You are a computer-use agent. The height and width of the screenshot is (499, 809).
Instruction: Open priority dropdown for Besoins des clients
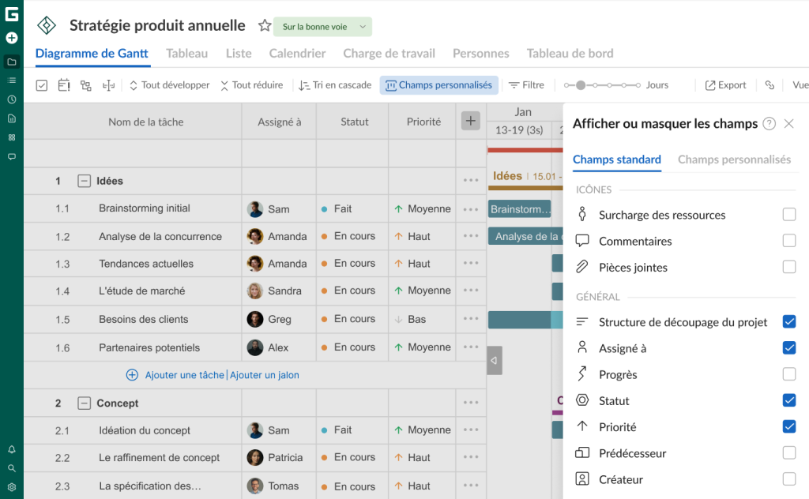point(422,319)
